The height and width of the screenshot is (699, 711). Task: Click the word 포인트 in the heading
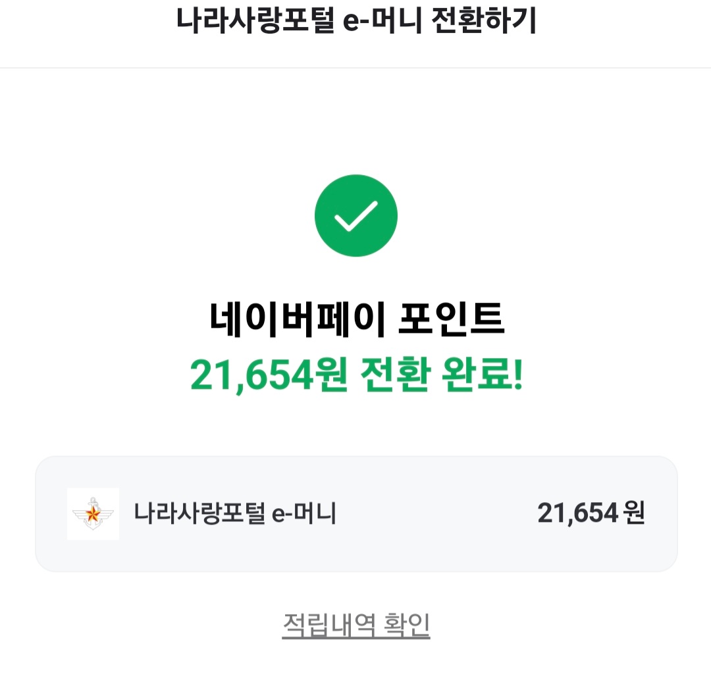point(452,321)
